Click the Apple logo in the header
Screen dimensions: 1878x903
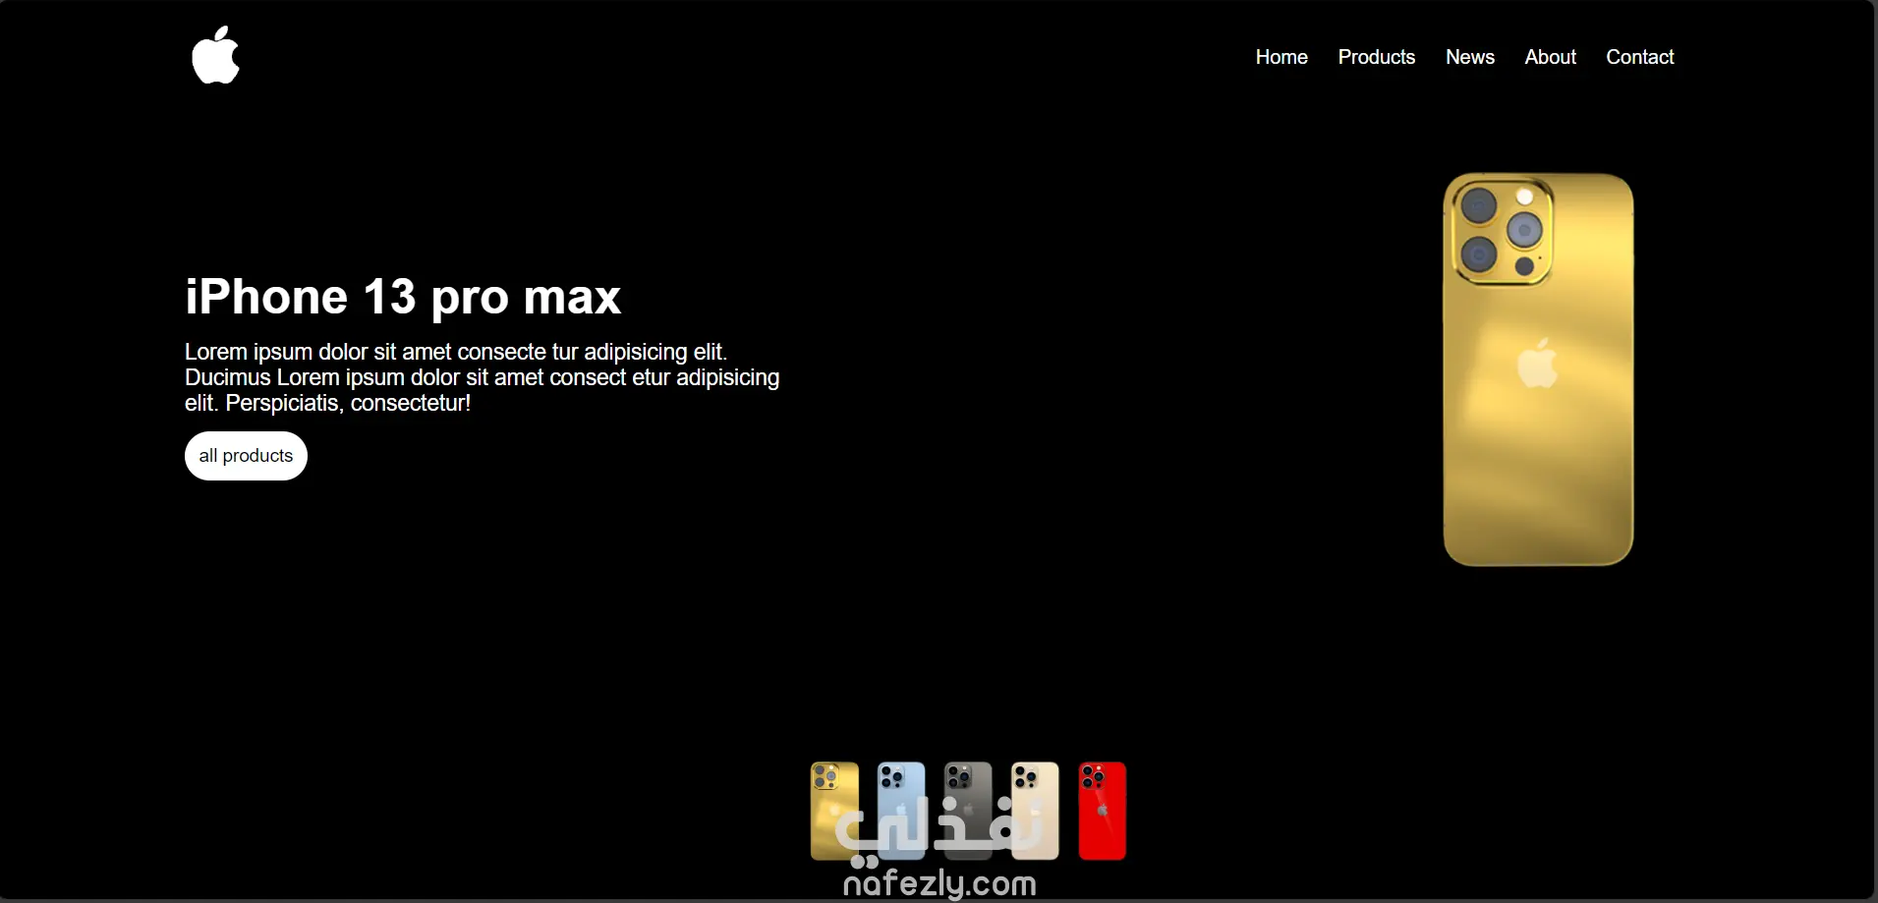[x=215, y=55]
